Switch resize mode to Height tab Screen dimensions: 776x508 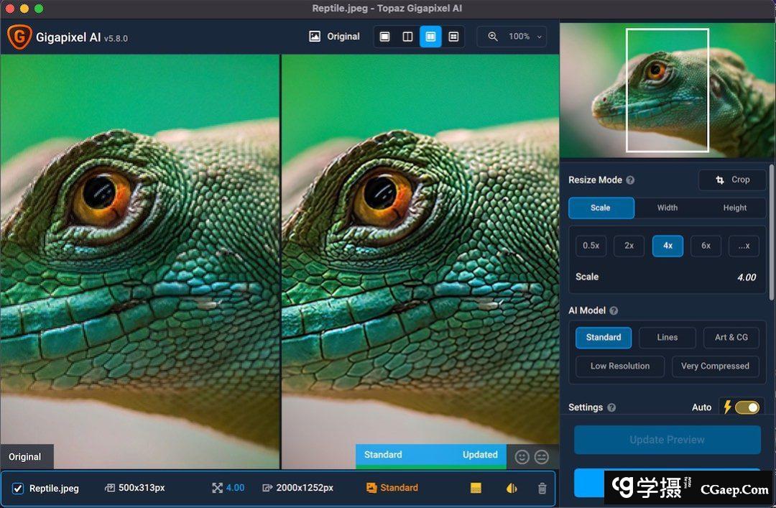pos(734,208)
